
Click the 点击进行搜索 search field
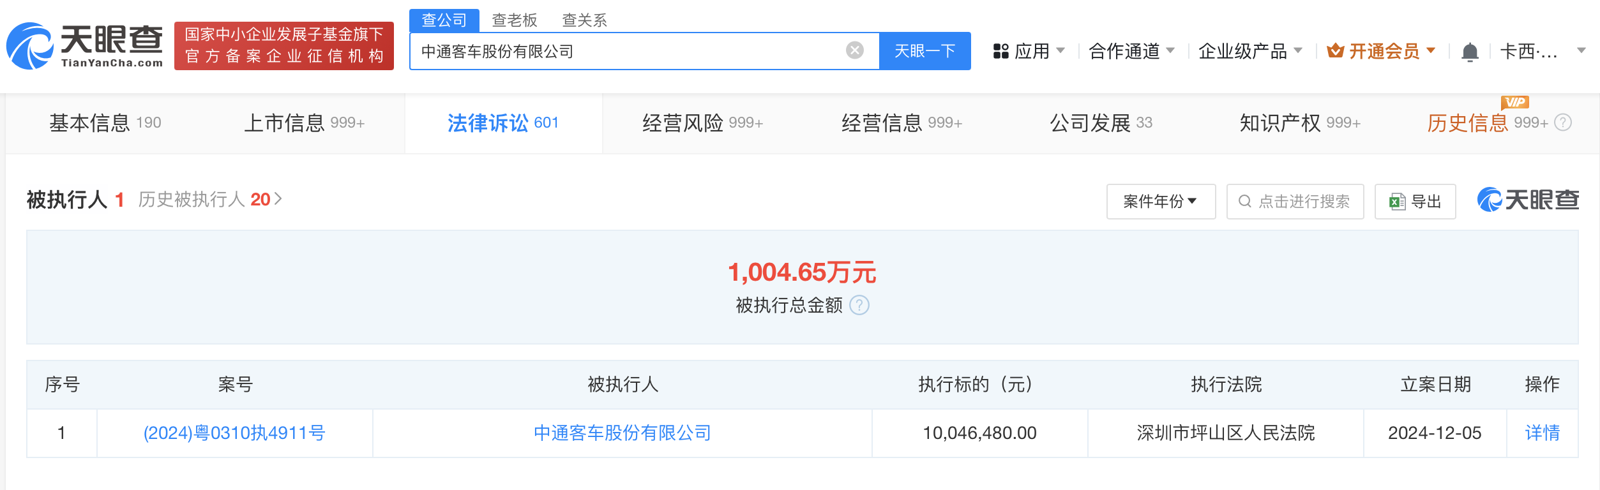[1295, 202]
